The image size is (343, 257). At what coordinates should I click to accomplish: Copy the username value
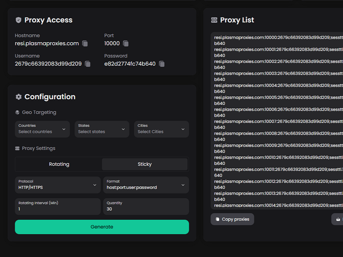[x=87, y=64]
